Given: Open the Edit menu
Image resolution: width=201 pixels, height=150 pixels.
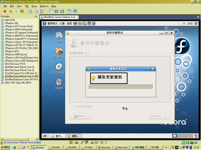Looking at the screenshot, I should pos(12,6).
